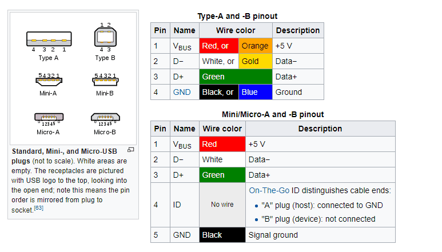Click the Black cell in Mini/Micro table

pos(222,235)
